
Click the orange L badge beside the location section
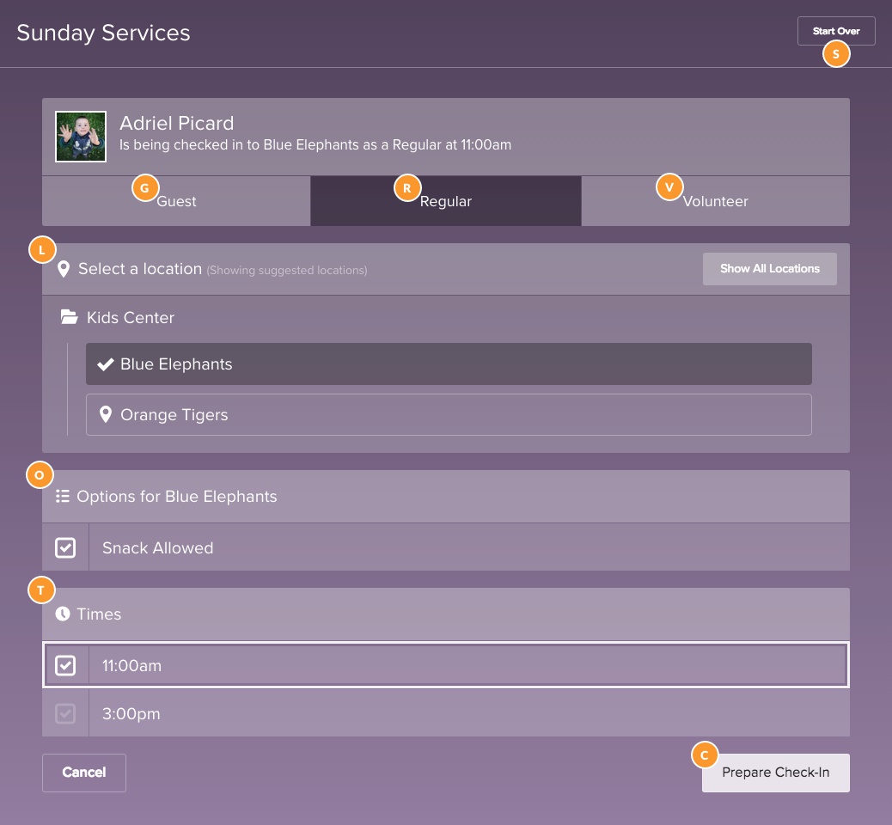(x=40, y=249)
